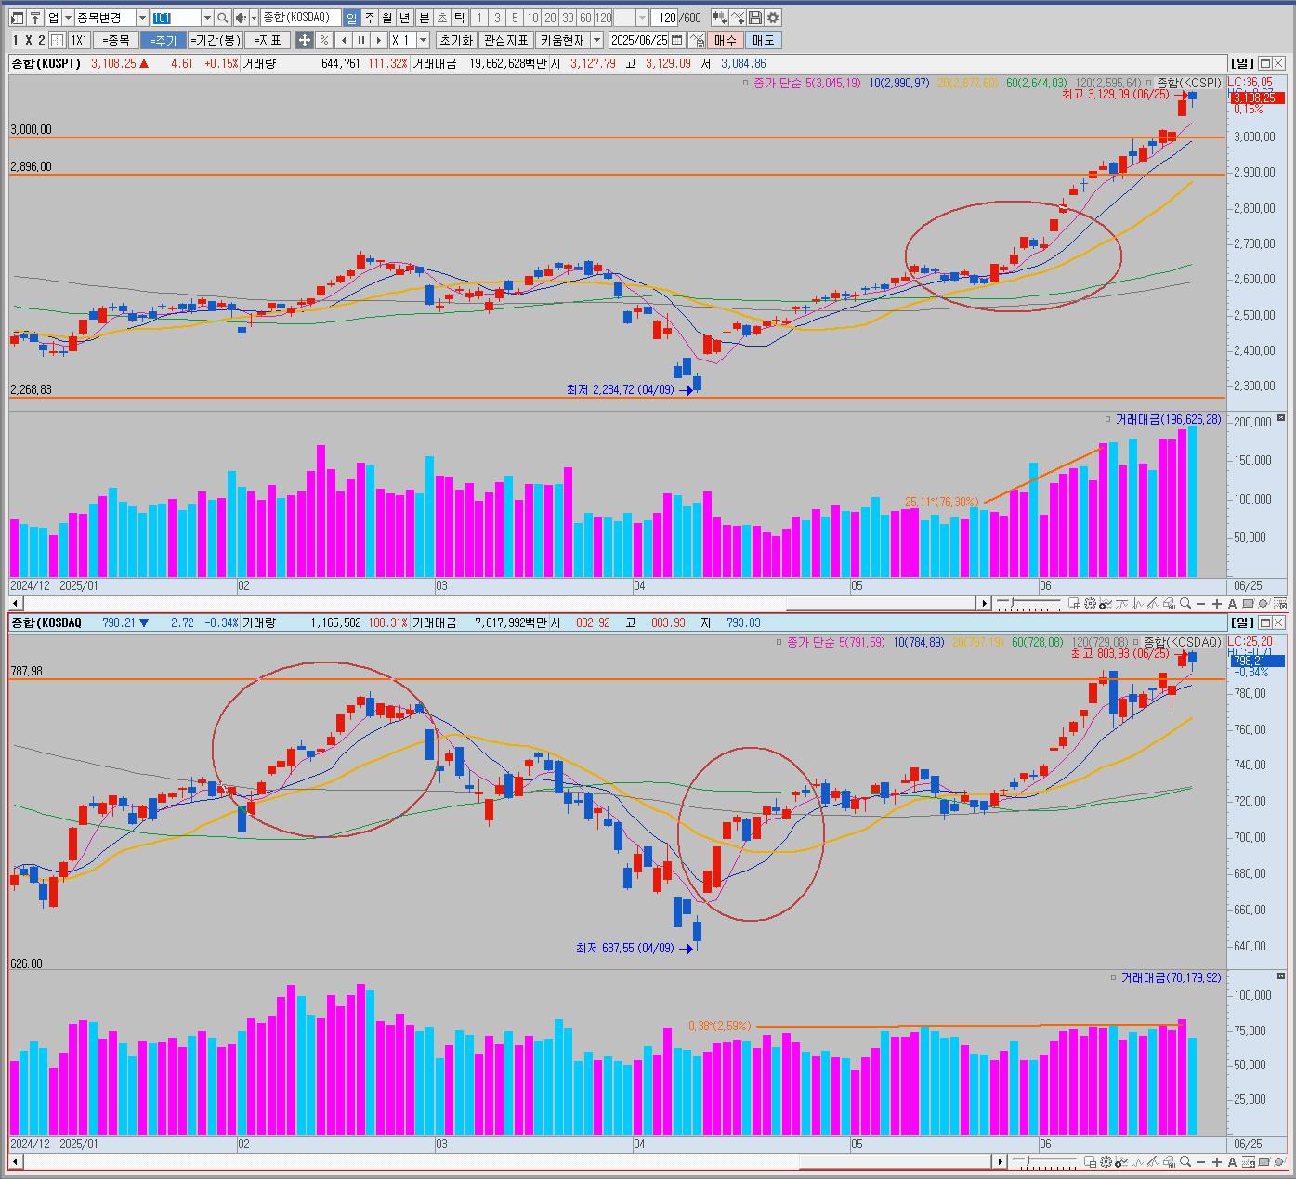Click the blue 매도 sell button

point(764,40)
